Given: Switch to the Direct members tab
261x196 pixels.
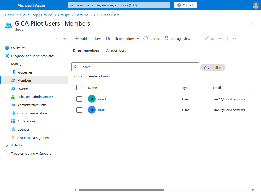Looking at the screenshot, I should [86, 51].
